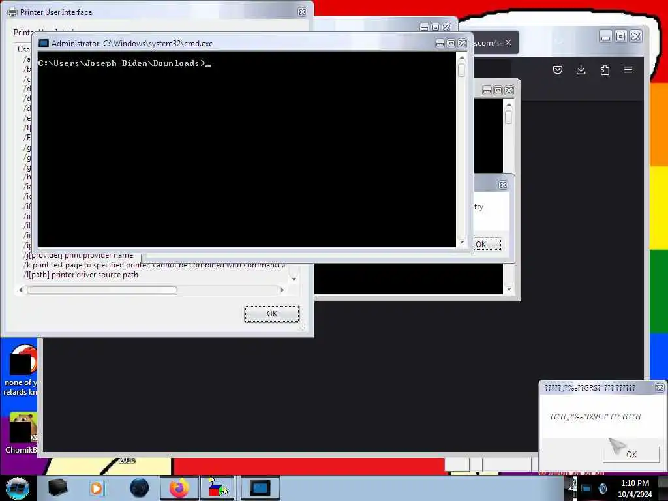
Task: Close the Firefox tab ending .com
Action: [x=508, y=42]
